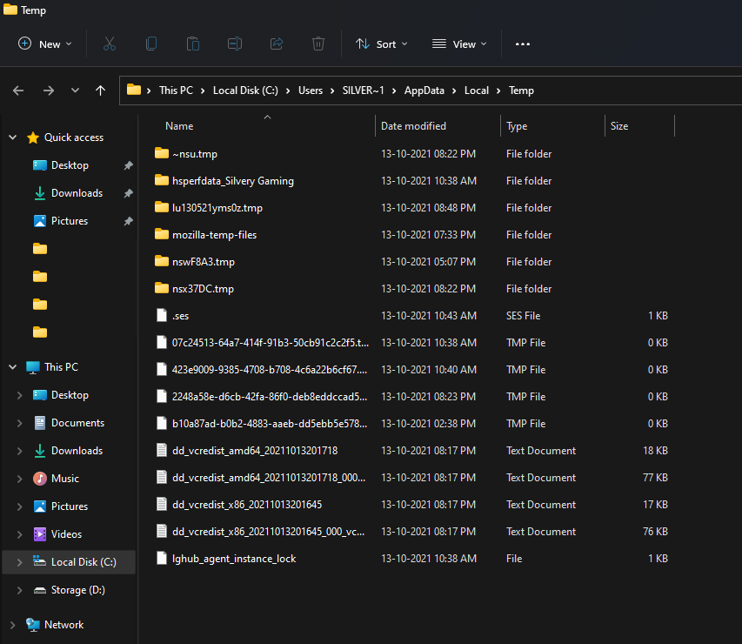
Task: Click the Delete trash can icon
Action: click(x=318, y=44)
